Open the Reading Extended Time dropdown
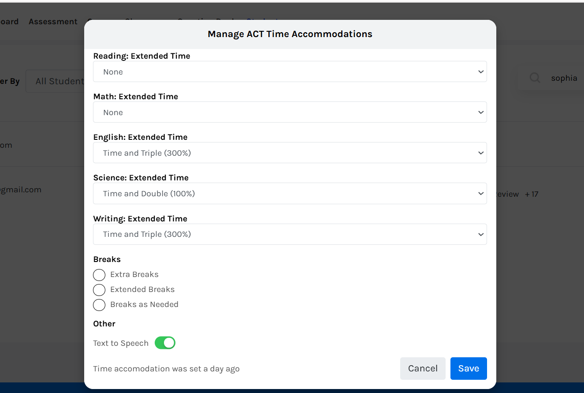584x393 pixels. coord(290,71)
